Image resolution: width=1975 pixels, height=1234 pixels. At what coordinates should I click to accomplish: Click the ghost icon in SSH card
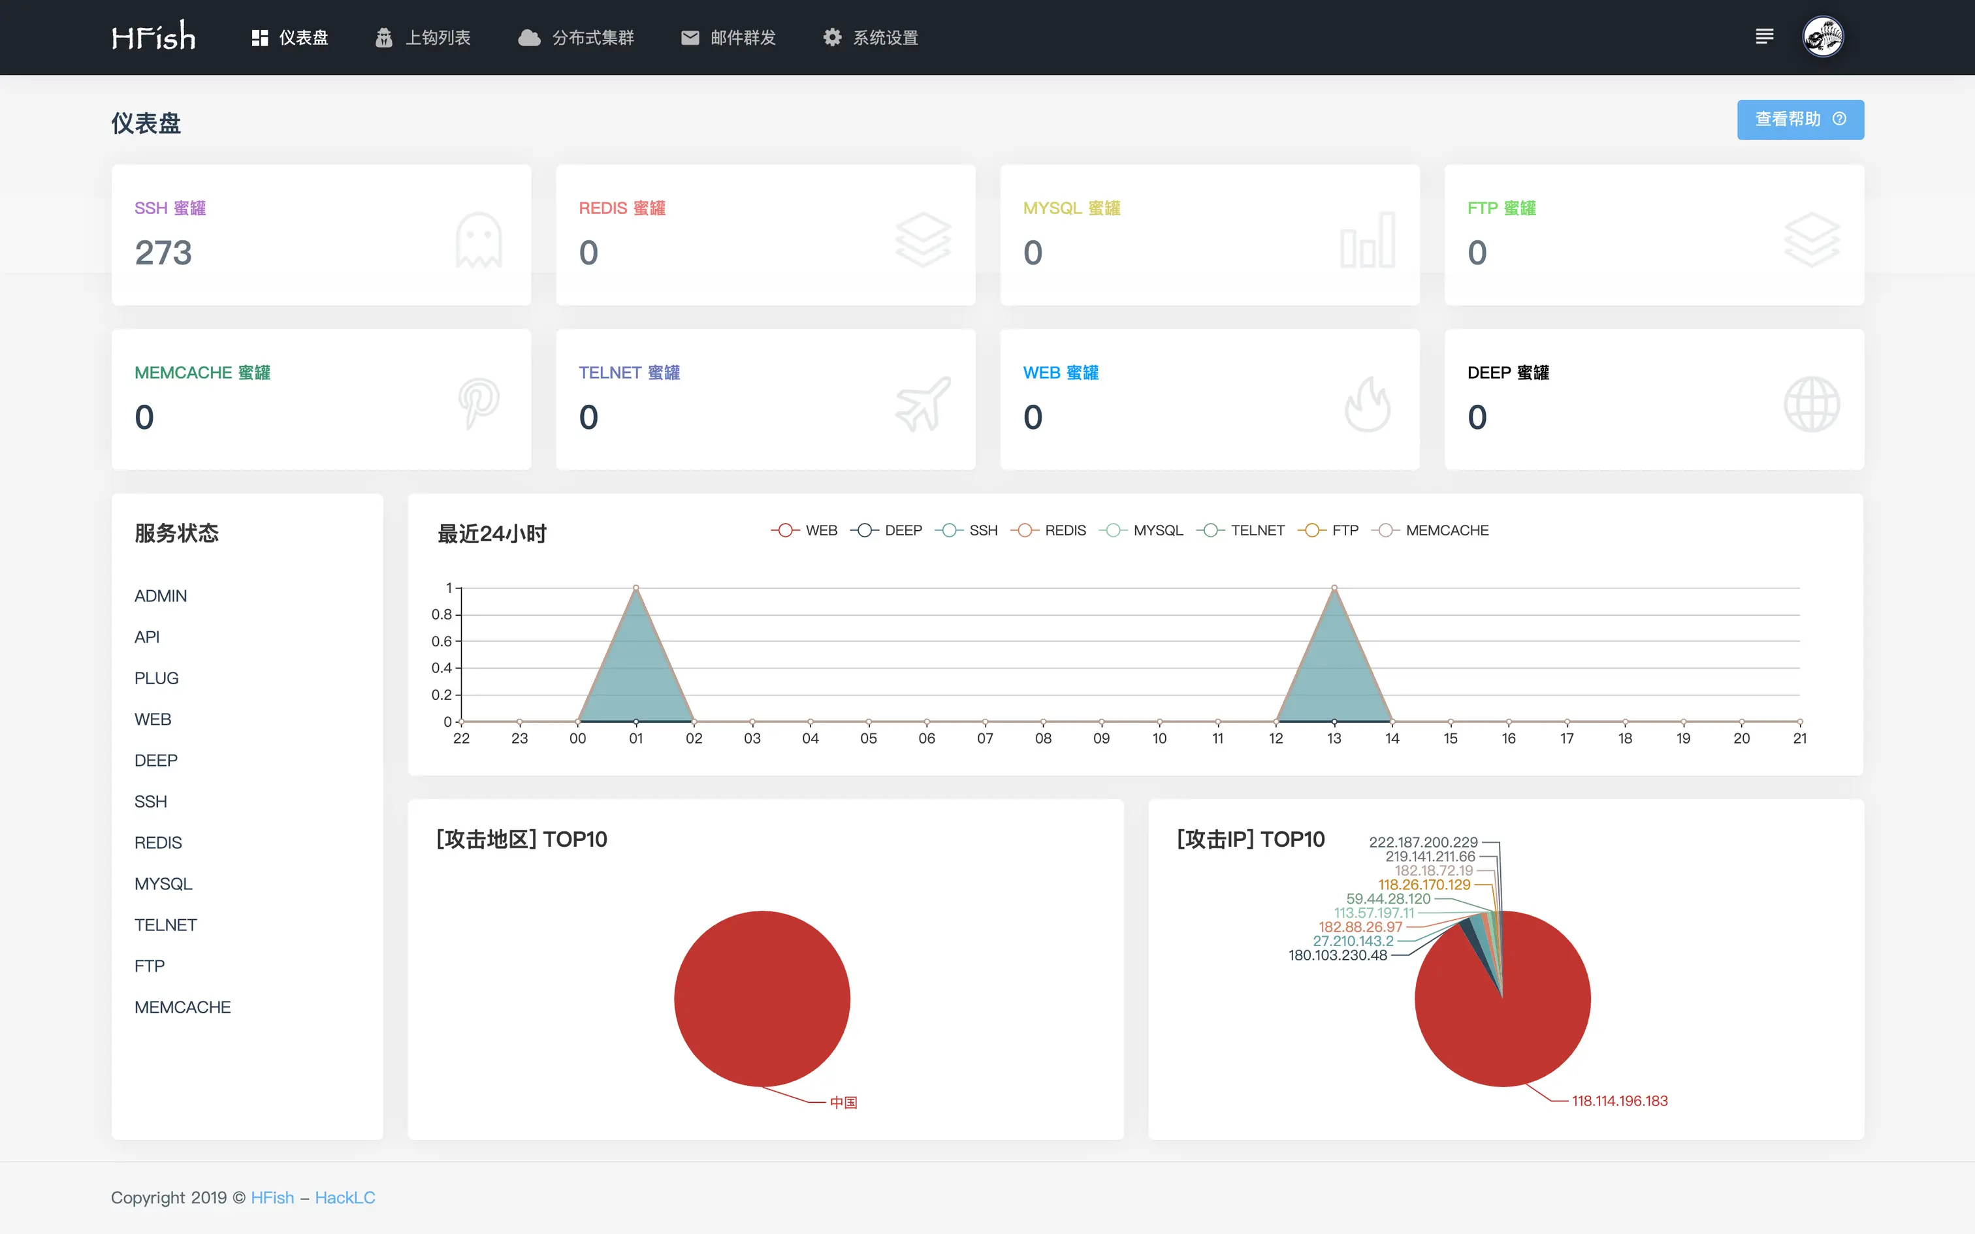(478, 239)
